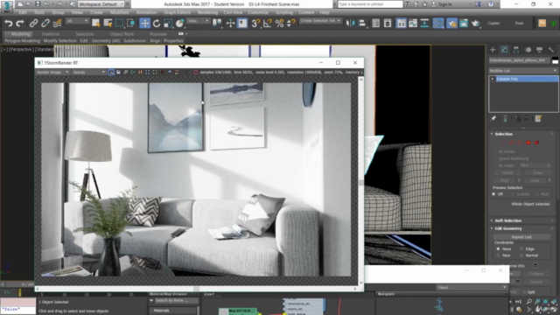Click pause icon in FStormRender toolbar
560x315 pixels.
pyautogui.click(x=140, y=72)
